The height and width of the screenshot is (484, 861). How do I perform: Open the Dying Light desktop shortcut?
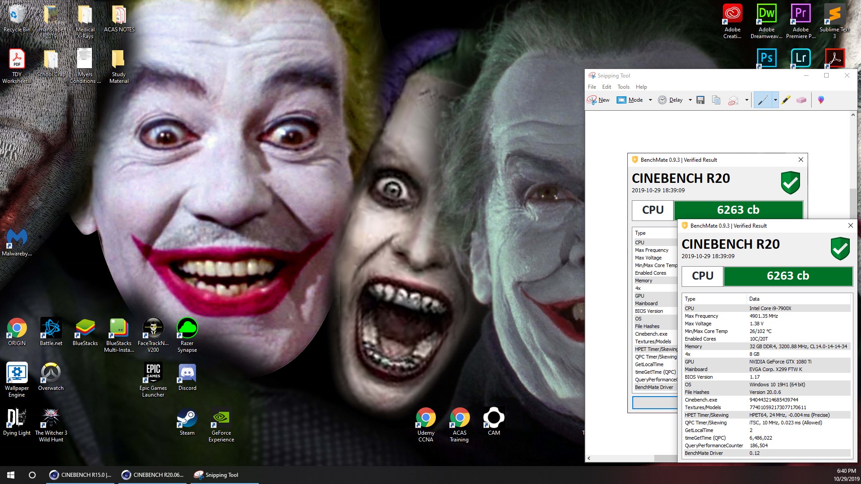(x=17, y=422)
